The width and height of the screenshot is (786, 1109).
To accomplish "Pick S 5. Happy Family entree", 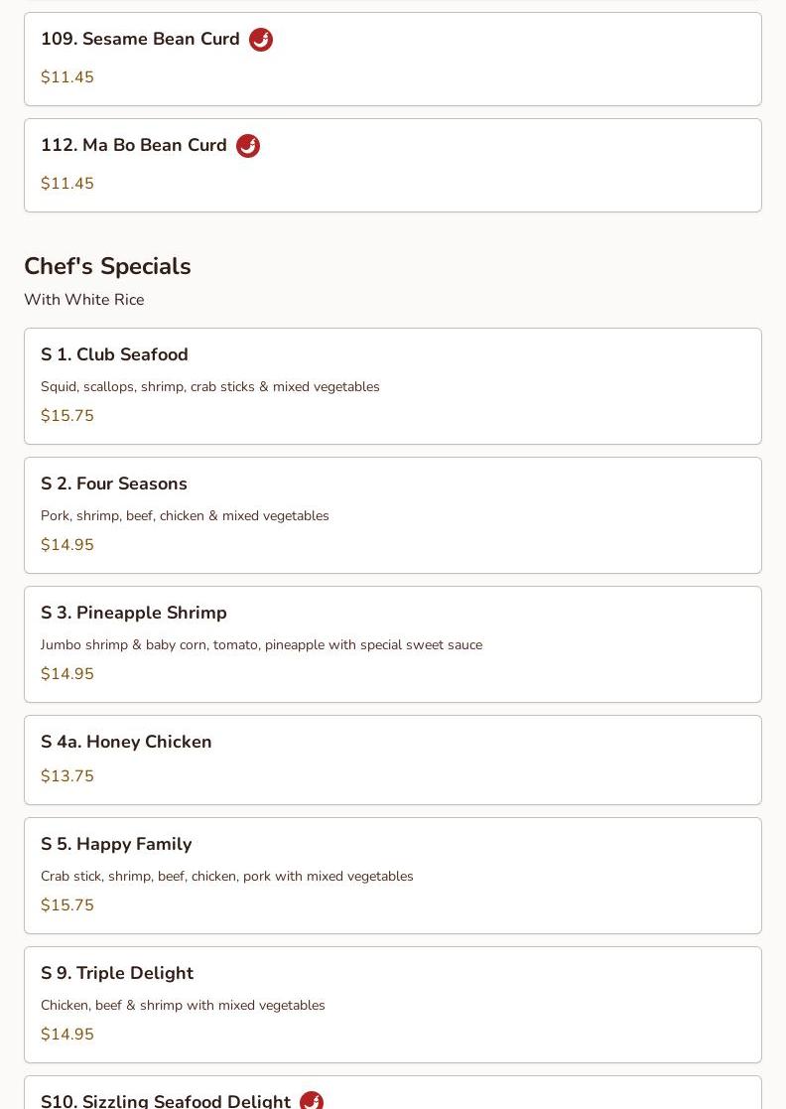I will click(x=393, y=876).
